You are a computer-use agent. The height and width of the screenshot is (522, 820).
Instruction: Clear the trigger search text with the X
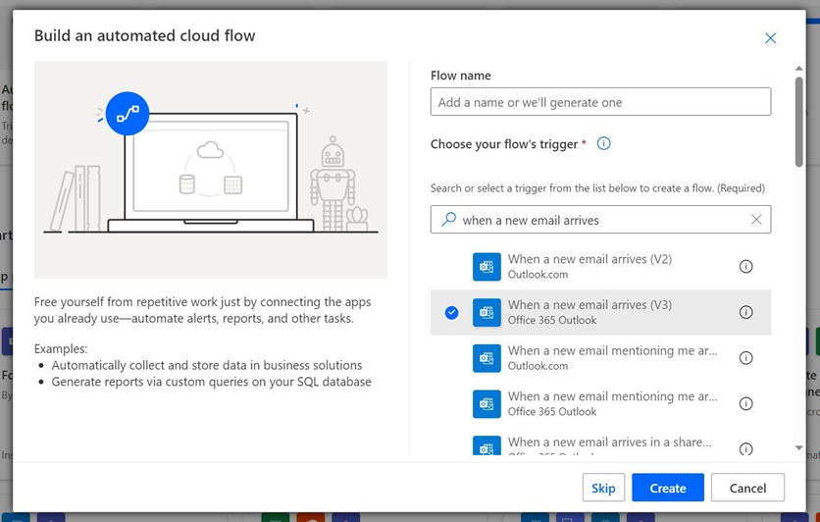[x=756, y=220]
